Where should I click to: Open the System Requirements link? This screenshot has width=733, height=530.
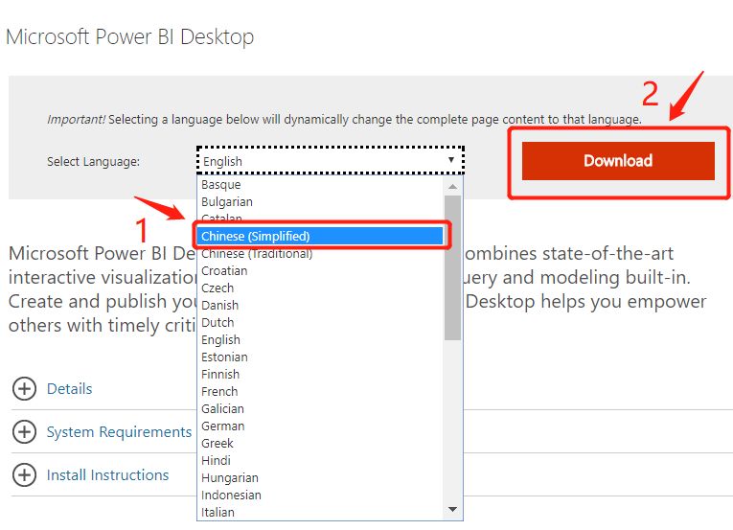119,432
